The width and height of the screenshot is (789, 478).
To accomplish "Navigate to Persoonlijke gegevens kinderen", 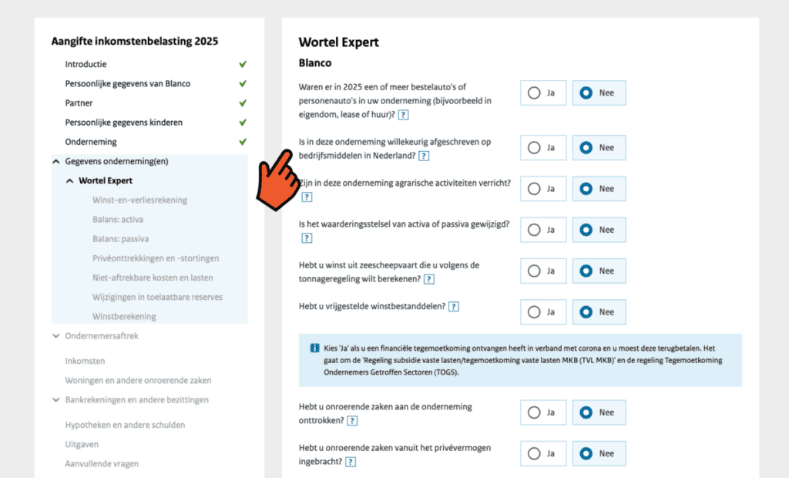I will (123, 123).
